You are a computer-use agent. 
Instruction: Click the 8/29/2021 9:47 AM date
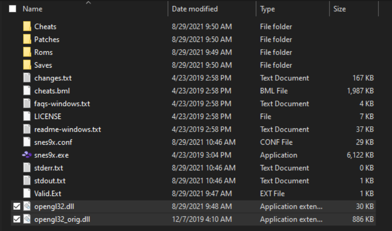coord(202,194)
